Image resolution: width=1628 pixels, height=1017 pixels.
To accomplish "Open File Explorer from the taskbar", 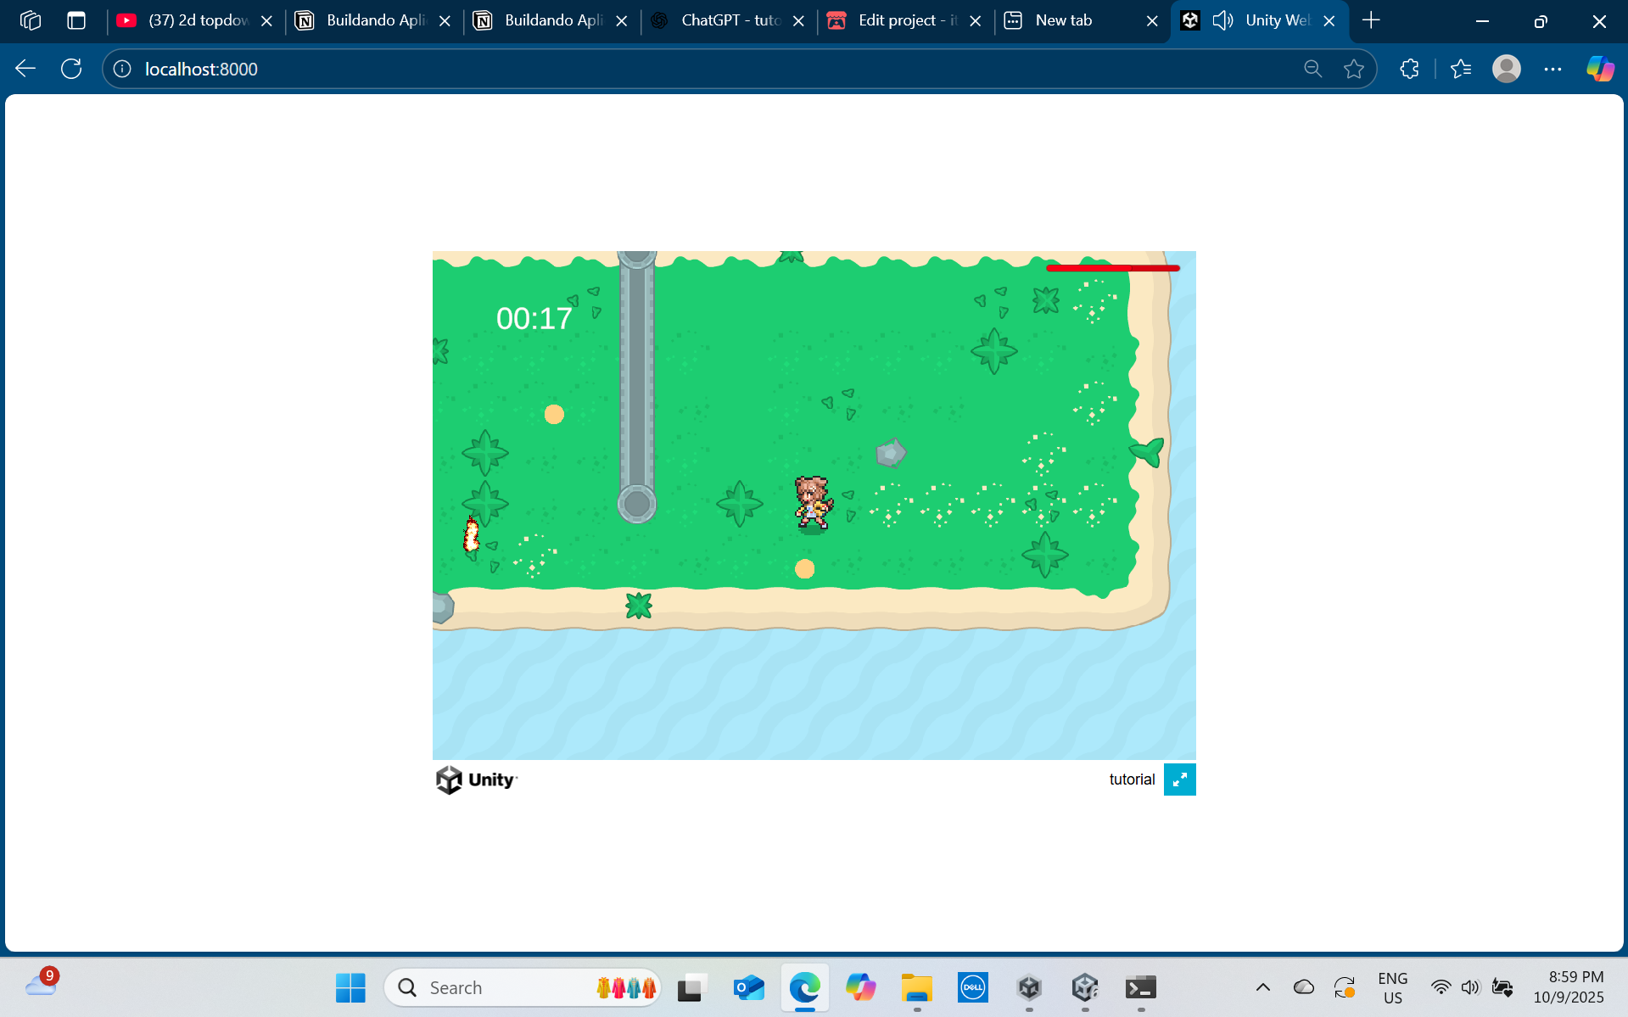I will (917, 987).
